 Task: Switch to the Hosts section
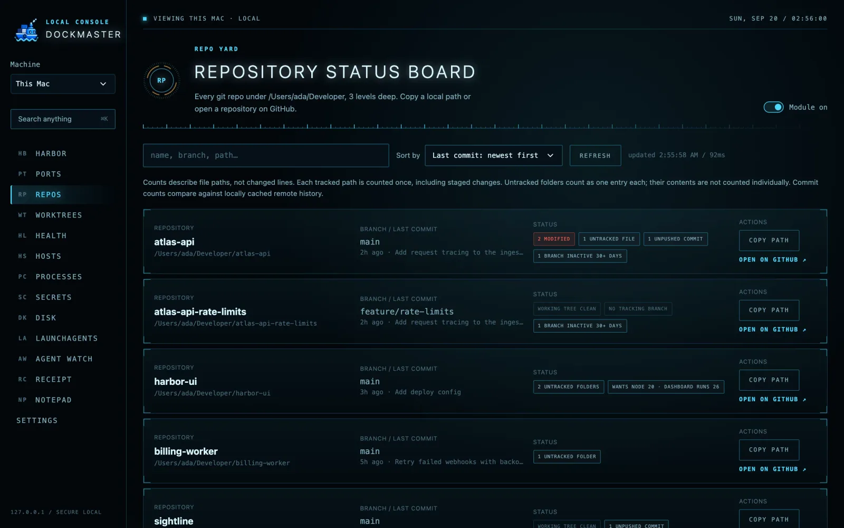coord(63,257)
